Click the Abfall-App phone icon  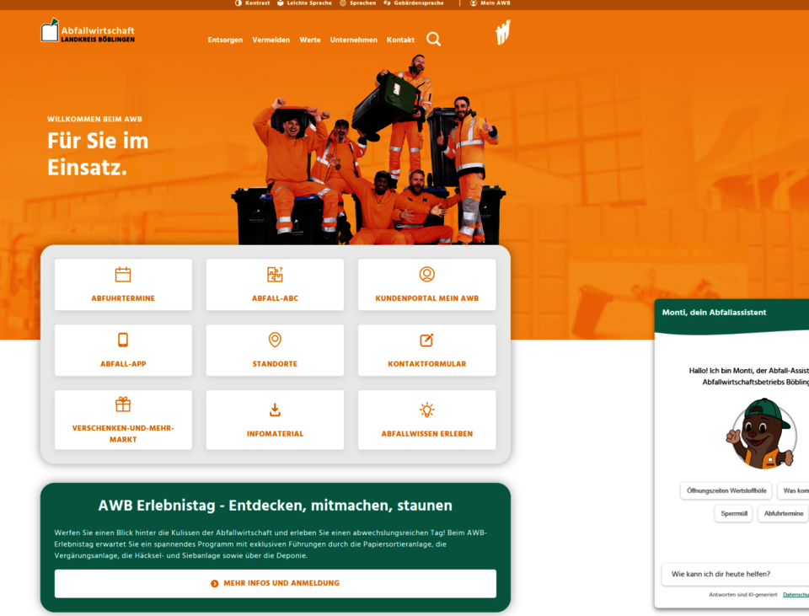tap(123, 340)
